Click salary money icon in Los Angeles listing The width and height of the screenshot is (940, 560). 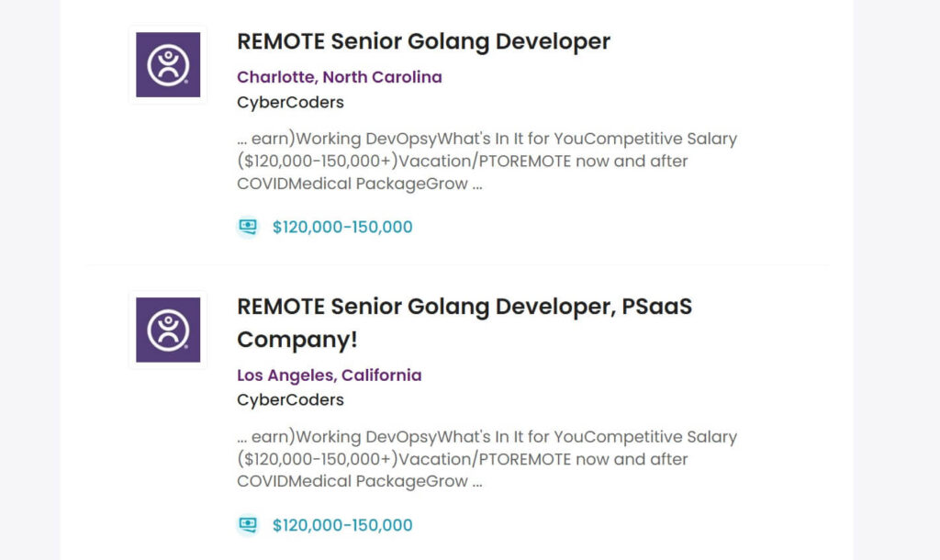[248, 525]
